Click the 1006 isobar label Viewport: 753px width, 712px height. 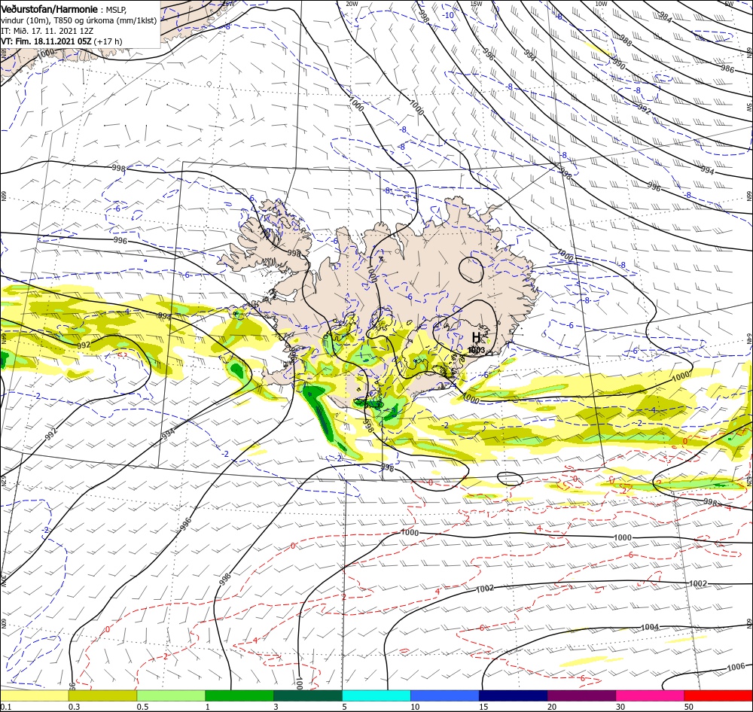coord(736,667)
